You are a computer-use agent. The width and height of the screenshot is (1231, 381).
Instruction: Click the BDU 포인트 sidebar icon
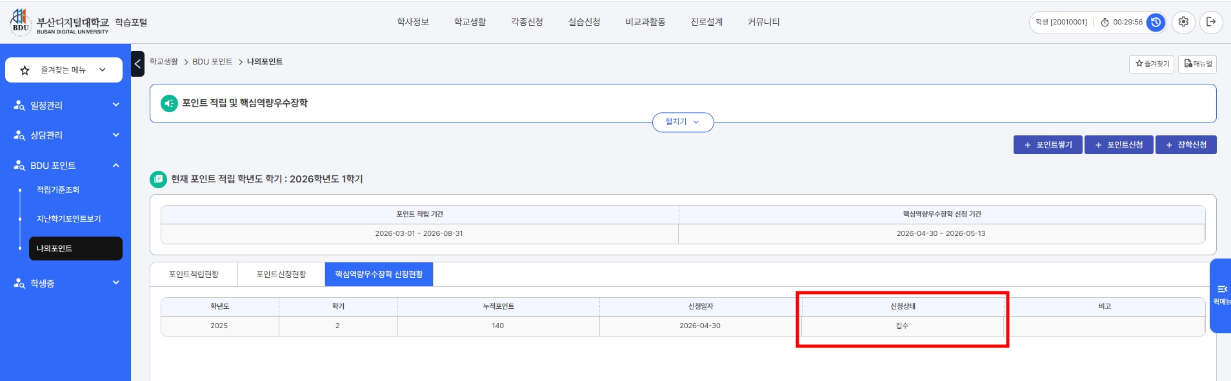pyautogui.click(x=19, y=166)
